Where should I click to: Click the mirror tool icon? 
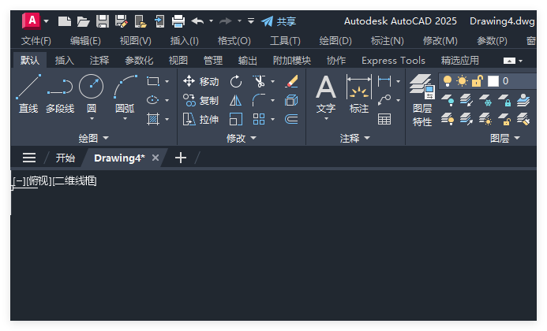click(236, 101)
